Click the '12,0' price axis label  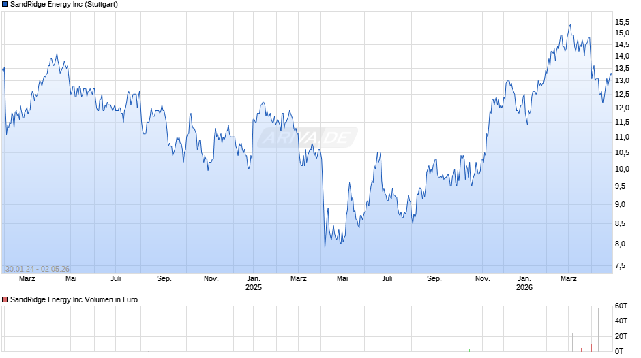pyautogui.click(x=622, y=108)
